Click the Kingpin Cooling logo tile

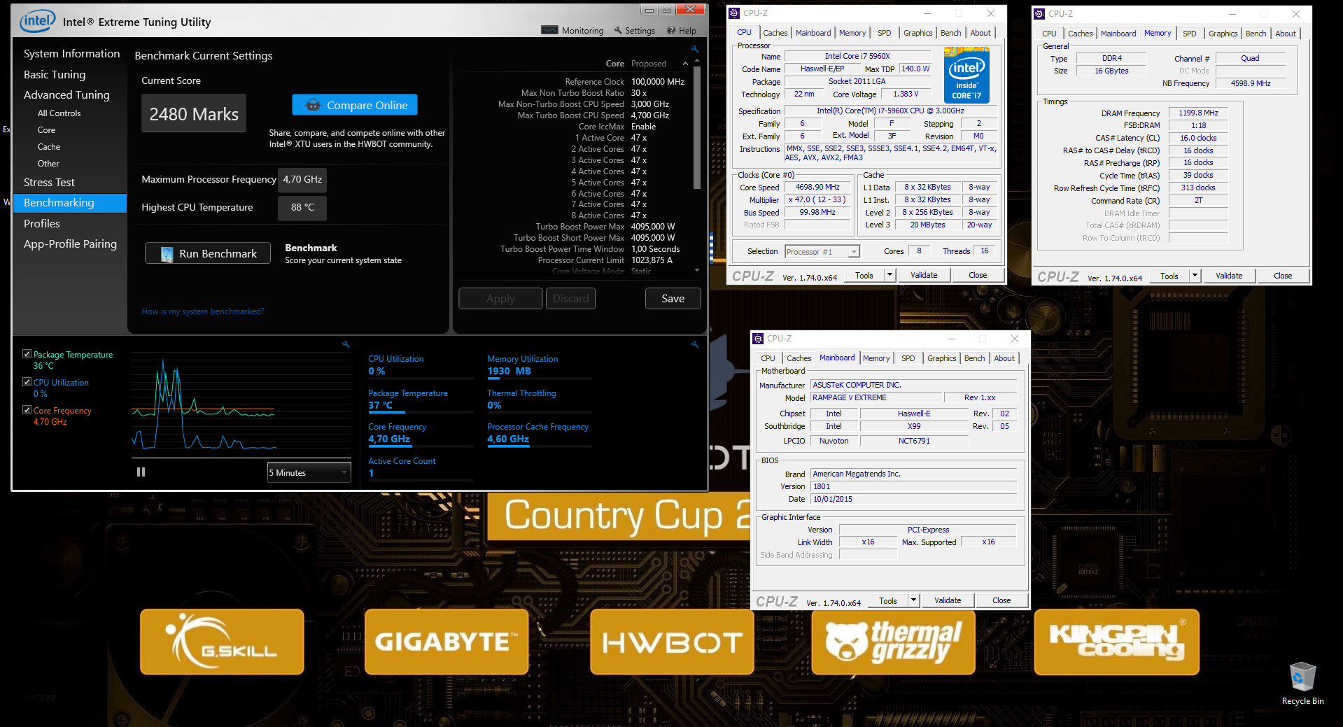pyautogui.click(x=1117, y=642)
